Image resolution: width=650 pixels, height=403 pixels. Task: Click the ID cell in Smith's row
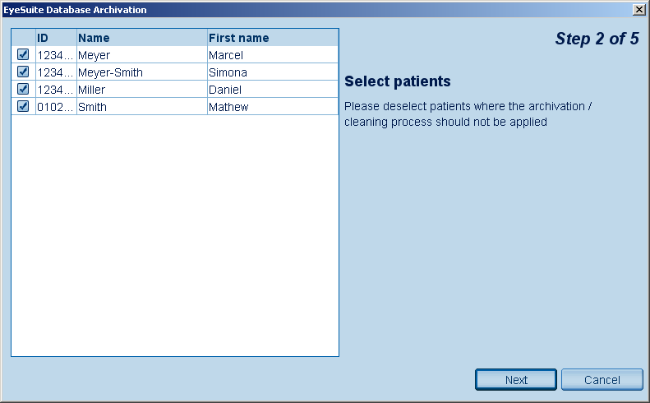55,107
